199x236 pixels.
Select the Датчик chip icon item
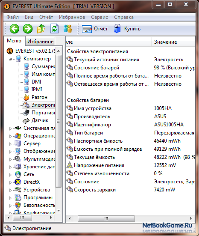point(26,120)
